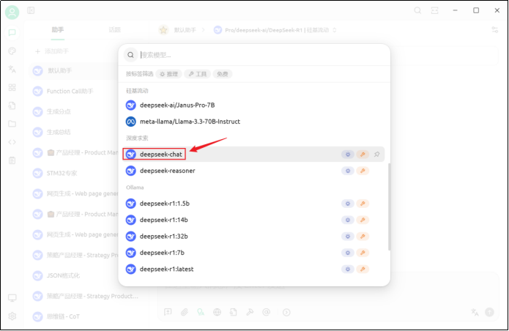Enable web search globe icon
The image size is (509, 331).
pyautogui.click(x=217, y=312)
